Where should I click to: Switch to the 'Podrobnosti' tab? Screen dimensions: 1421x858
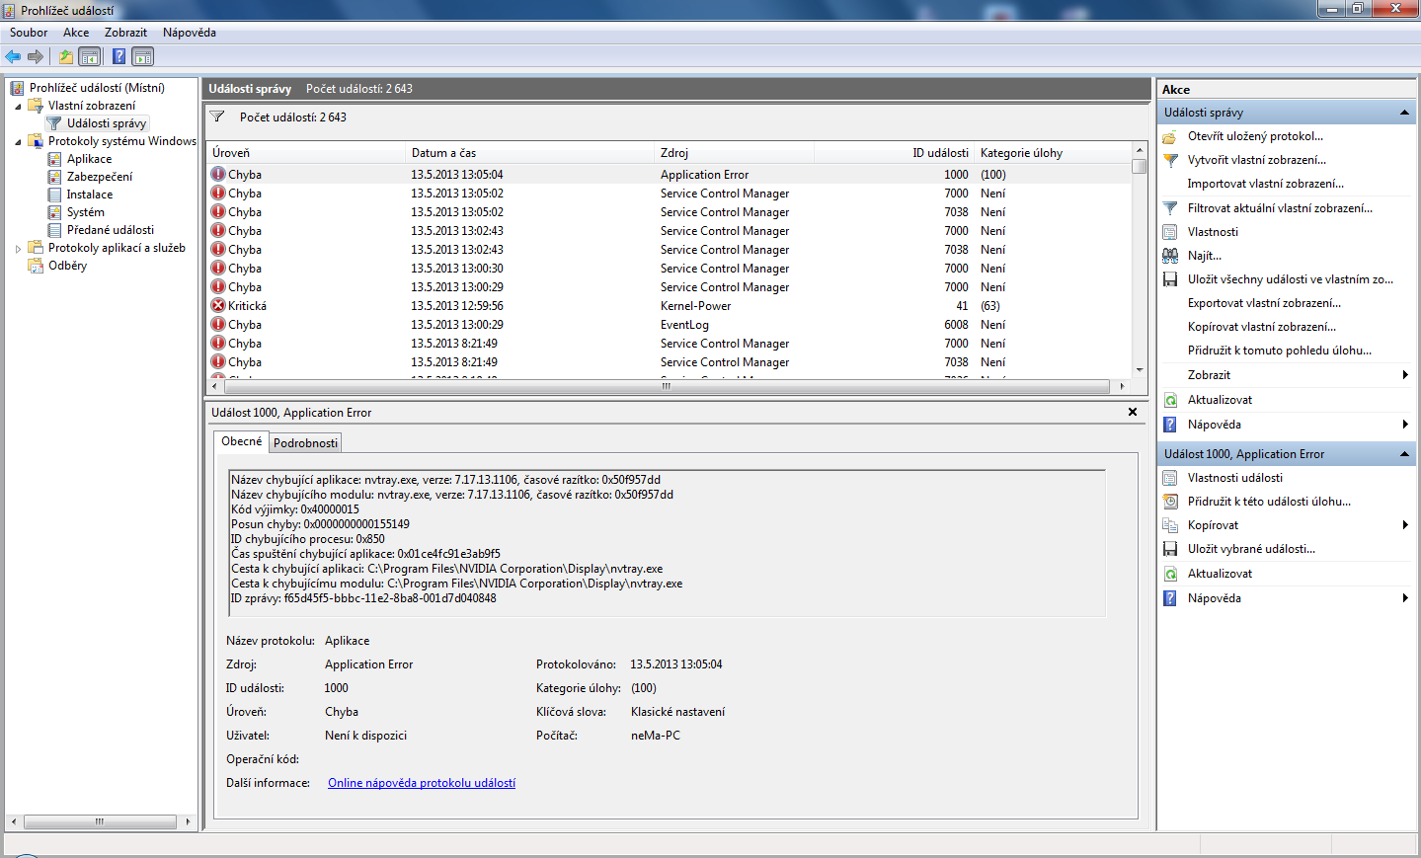click(x=305, y=443)
